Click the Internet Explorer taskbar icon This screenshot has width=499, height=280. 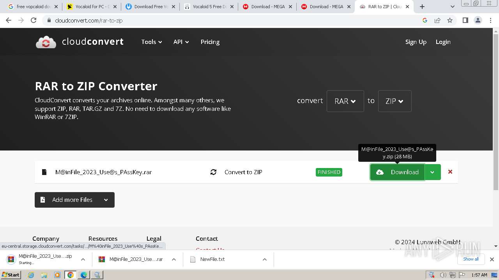point(31,275)
